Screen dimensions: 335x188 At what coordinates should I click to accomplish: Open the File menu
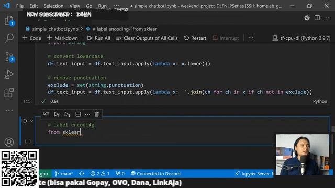coord(20,6)
